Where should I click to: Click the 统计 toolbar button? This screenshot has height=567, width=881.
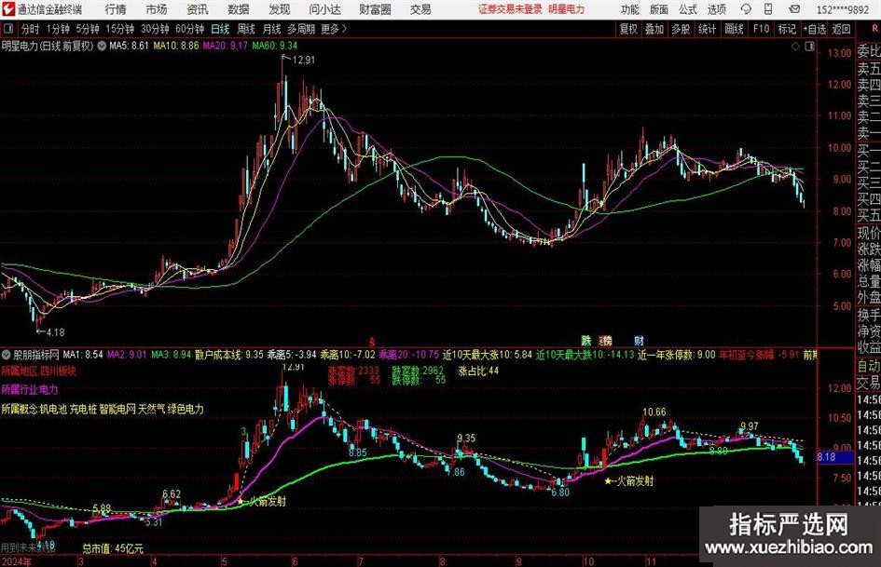pos(707,29)
